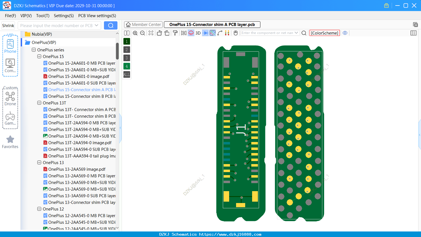This screenshot has height=237, width=421.
Task: Collapse the left panel via splitter arrow
Action: click(x=120, y=128)
